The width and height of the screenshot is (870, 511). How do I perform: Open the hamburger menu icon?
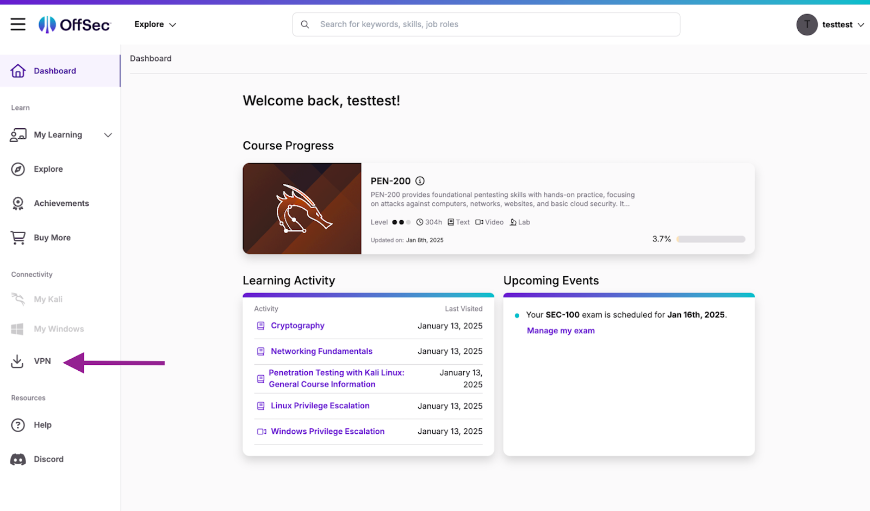pyautogui.click(x=18, y=24)
